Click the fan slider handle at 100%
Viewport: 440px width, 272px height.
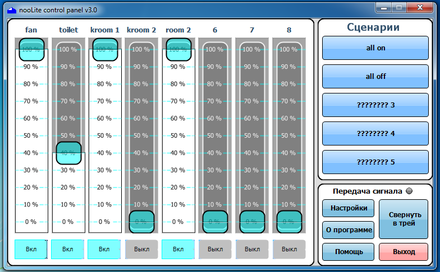click(x=31, y=49)
